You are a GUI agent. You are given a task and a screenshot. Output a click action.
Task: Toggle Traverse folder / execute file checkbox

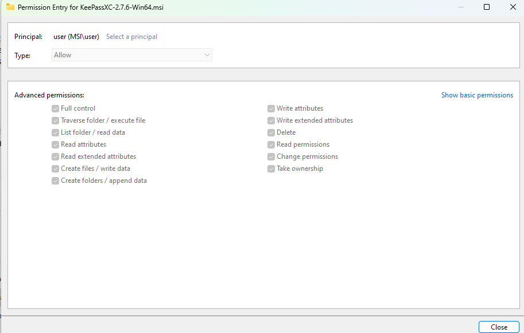[55, 120]
